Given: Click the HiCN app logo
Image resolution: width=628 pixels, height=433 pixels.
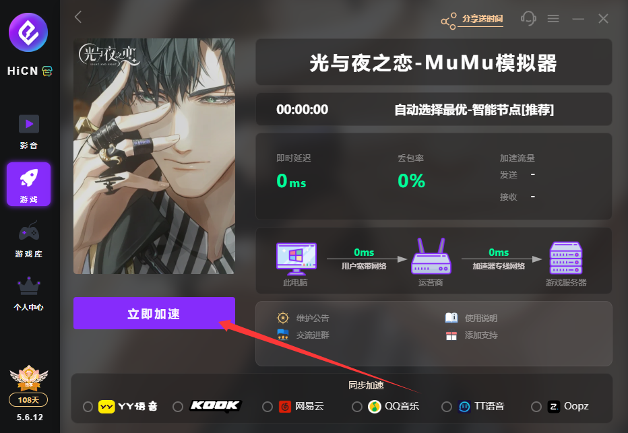Looking at the screenshot, I should [28, 32].
